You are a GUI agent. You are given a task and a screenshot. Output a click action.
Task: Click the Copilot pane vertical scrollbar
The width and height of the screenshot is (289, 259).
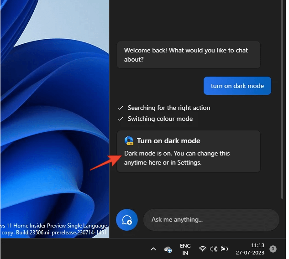point(282,99)
